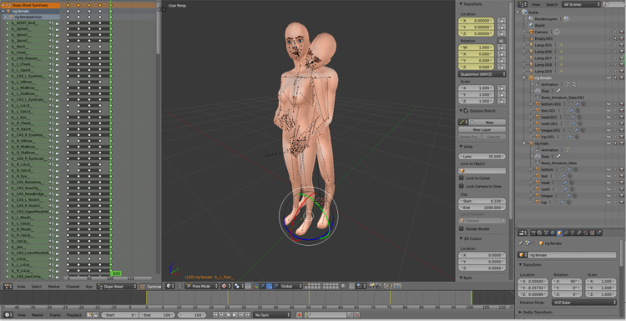Click the lock icon for Scale X
626x321 pixels.
[502, 88]
